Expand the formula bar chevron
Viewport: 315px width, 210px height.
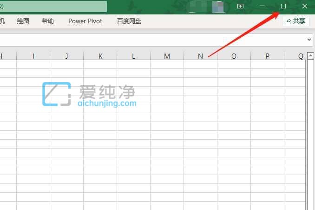[309, 40]
